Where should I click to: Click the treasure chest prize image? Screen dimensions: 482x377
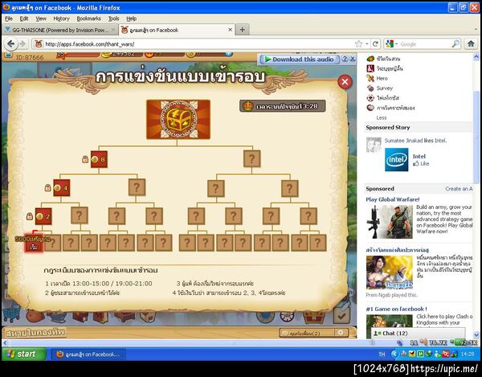point(178,119)
